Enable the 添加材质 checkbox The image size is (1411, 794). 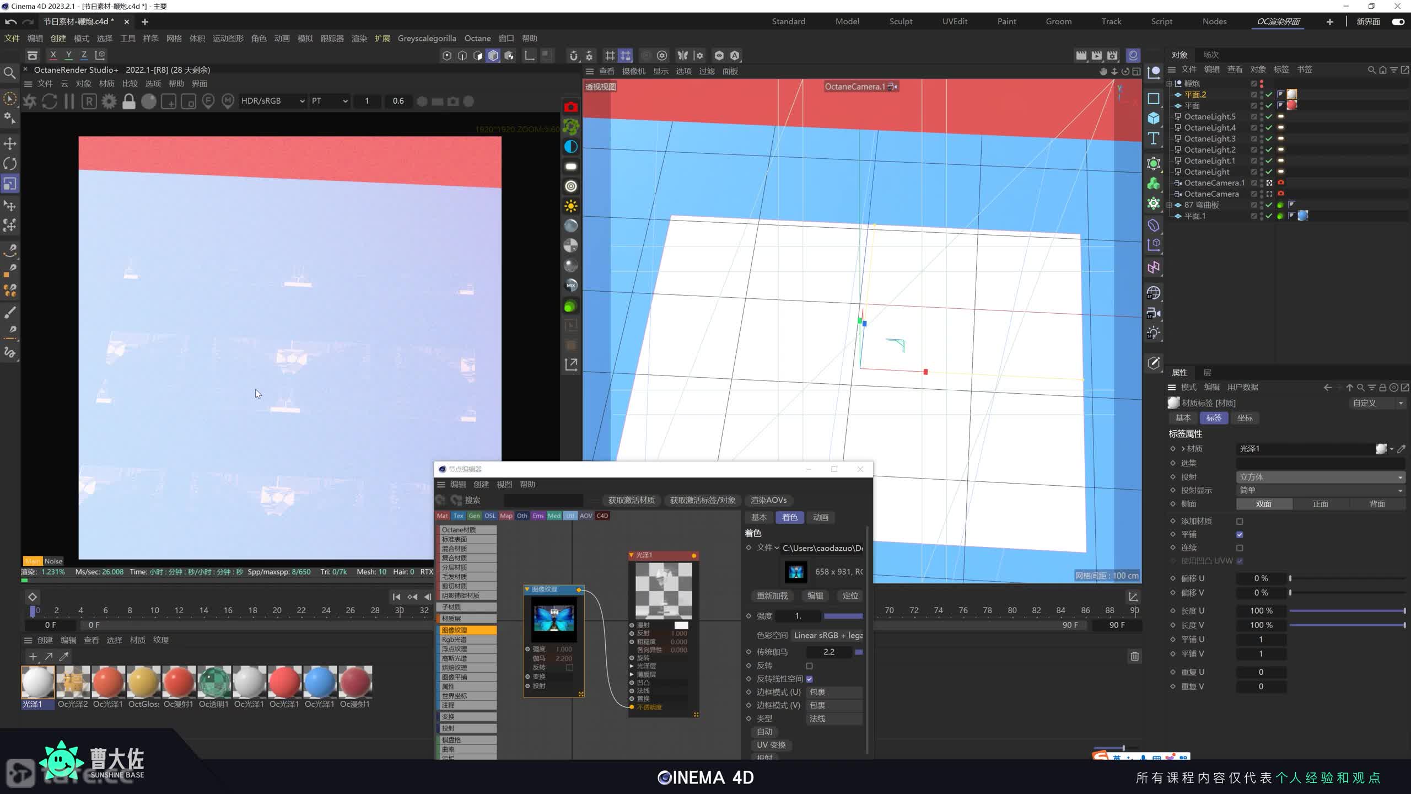tap(1240, 521)
